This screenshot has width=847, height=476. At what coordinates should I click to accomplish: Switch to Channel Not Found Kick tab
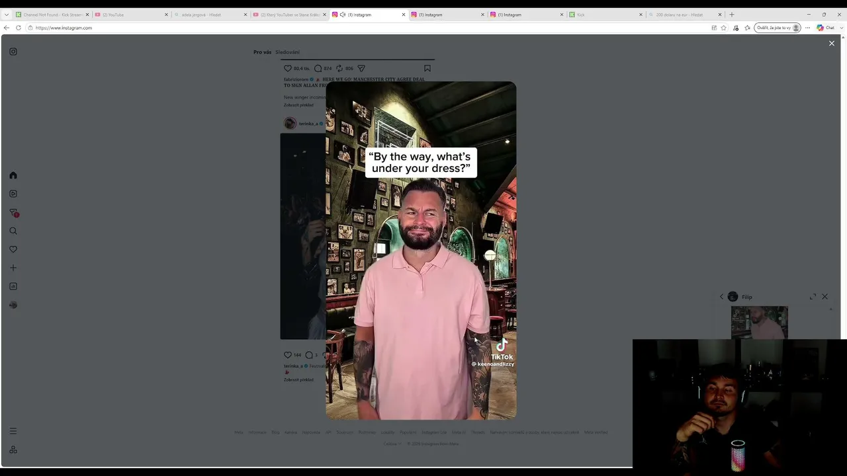click(x=51, y=15)
